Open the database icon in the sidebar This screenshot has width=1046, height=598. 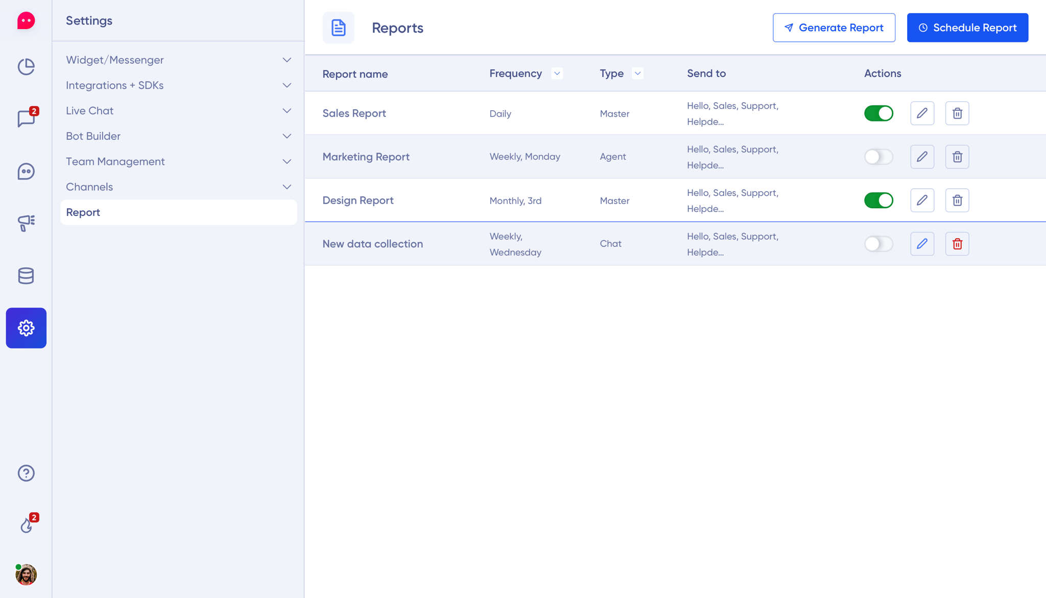26,276
